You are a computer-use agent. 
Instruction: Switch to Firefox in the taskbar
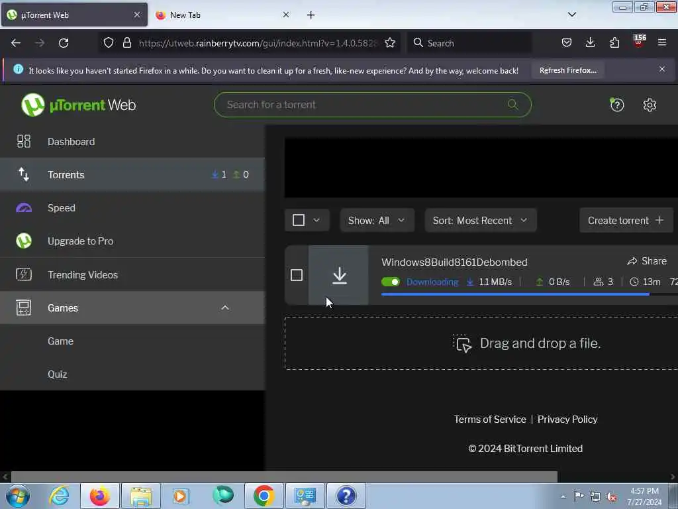click(x=99, y=496)
